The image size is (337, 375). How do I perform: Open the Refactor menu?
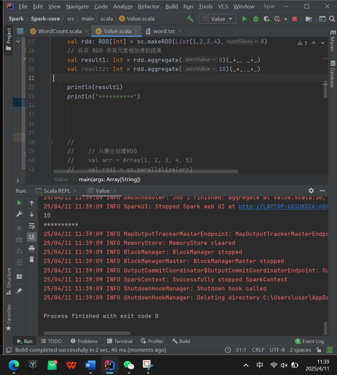pyautogui.click(x=149, y=7)
